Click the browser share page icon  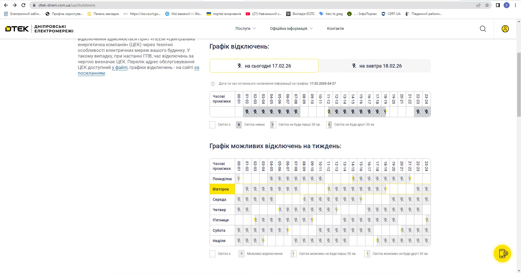click(478, 5)
